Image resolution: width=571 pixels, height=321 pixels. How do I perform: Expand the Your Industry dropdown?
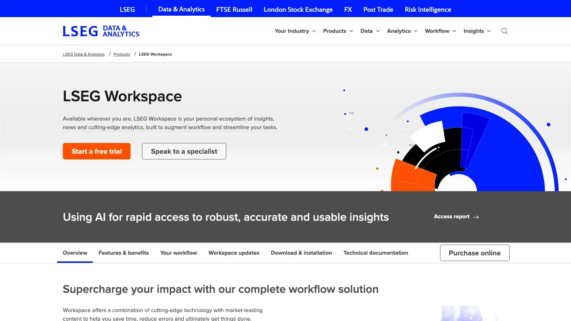[x=295, y=31]
